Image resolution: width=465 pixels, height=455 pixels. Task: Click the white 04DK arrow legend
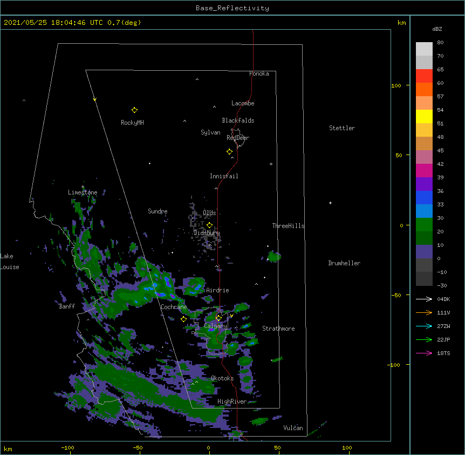[424, 299]
